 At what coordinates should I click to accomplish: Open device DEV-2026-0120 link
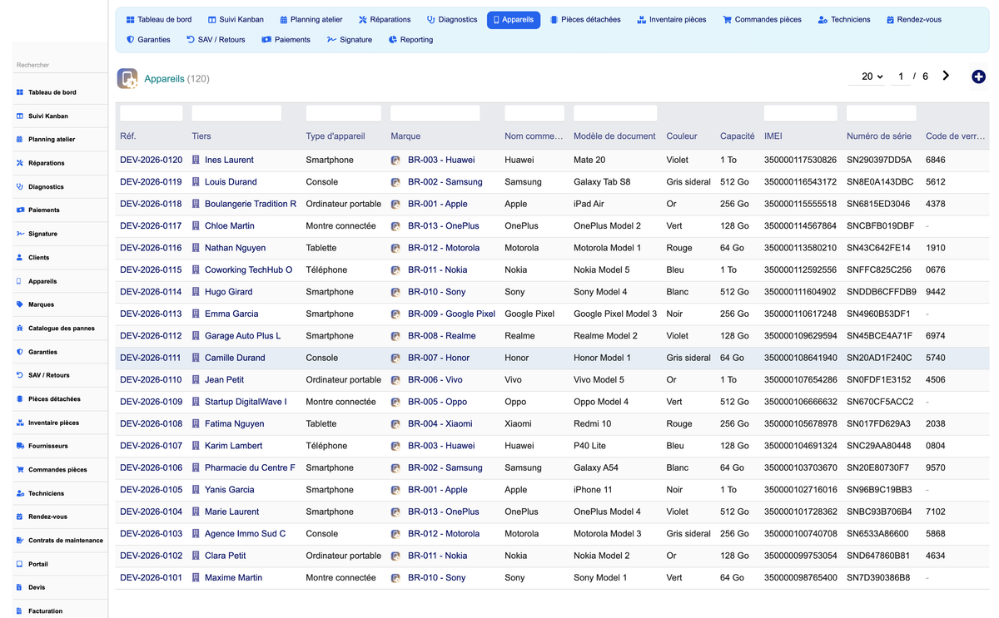[151, 160]
